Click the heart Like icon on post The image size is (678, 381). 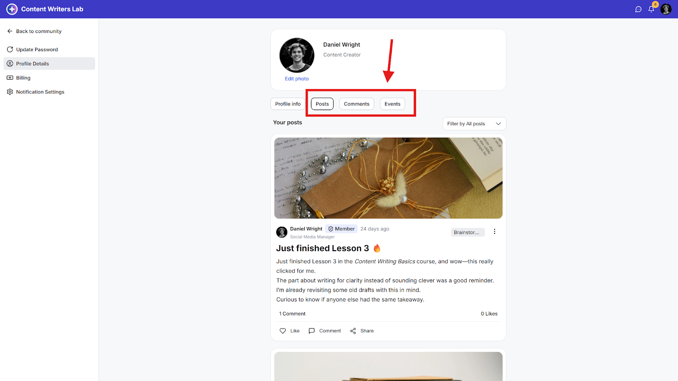pyautogui.click(x=283, y=331)
